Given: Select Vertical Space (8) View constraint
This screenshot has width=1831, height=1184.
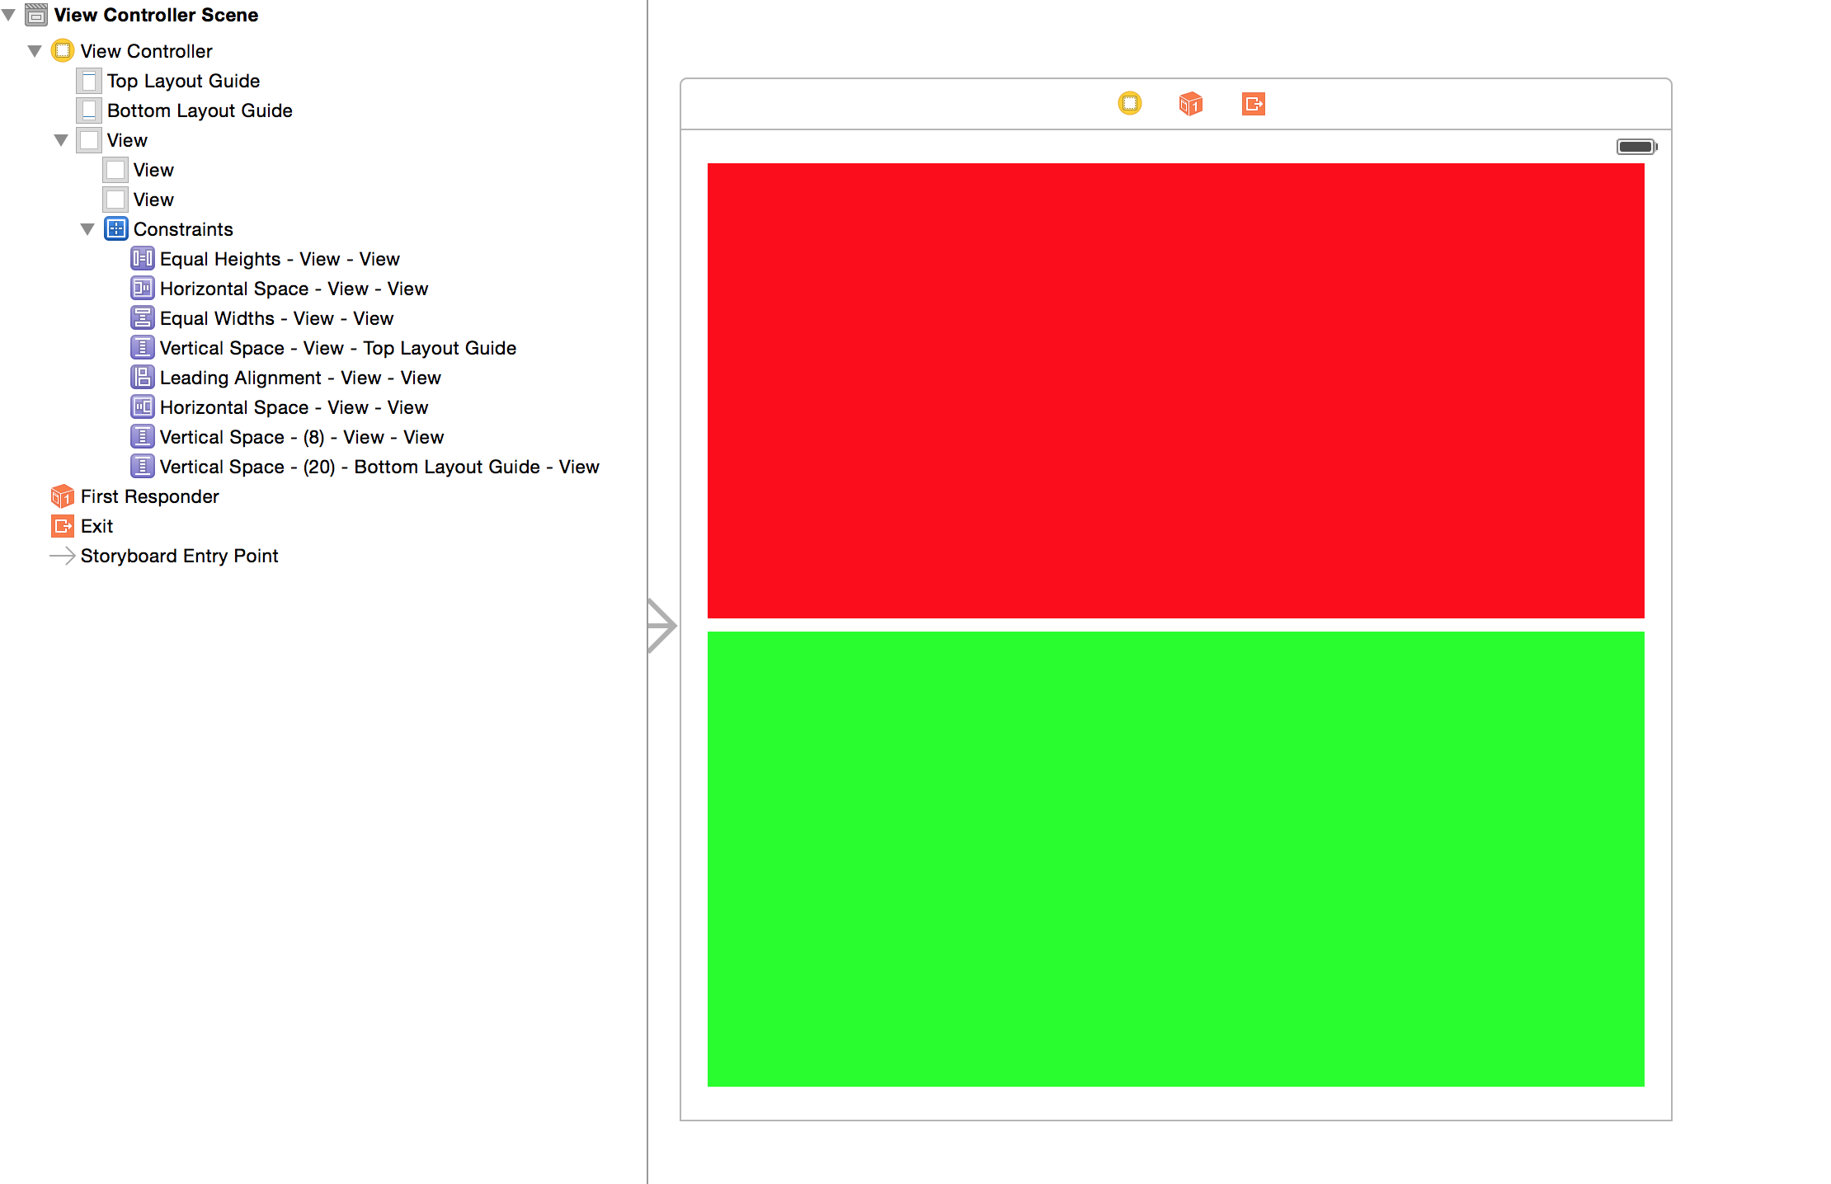Looking at the screenshot, I should pos(301,437).
